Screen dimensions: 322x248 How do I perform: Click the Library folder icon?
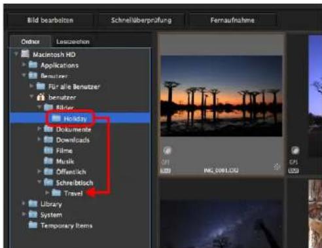point(33,204)
